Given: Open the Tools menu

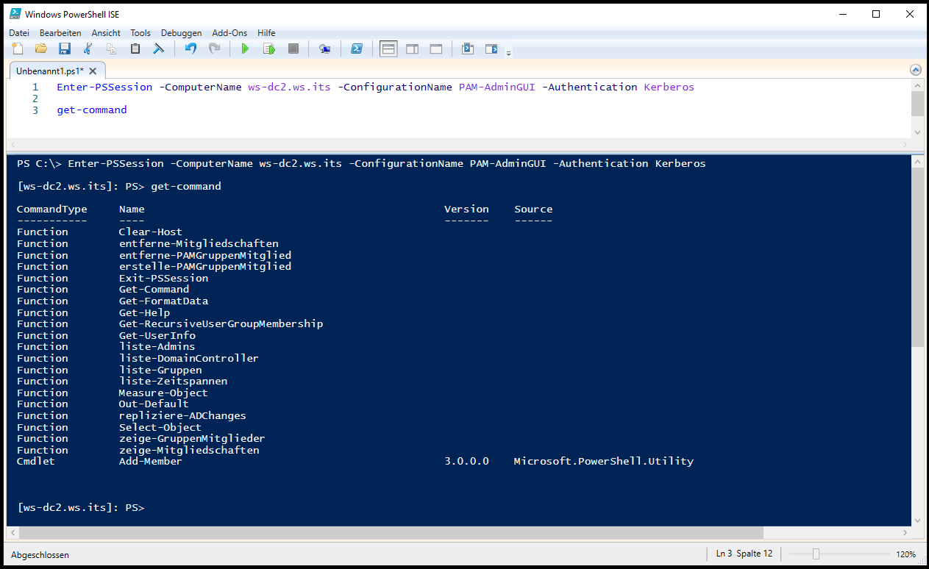Looking at the screenshot, I should [140, 33].
